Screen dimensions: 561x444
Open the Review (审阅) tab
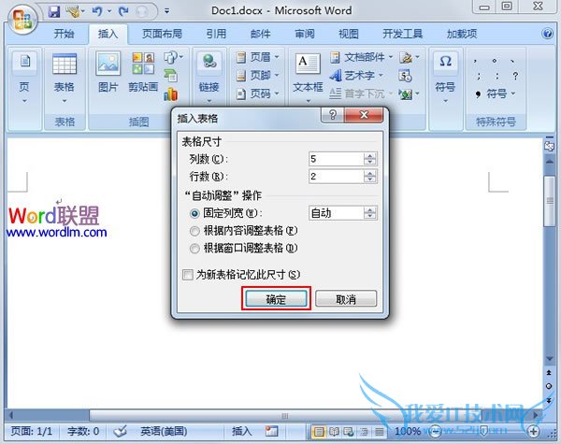305,34
